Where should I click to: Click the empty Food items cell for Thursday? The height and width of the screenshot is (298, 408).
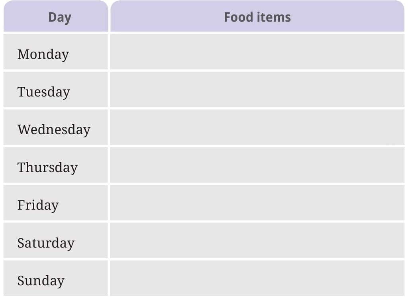tap(257, 165)
